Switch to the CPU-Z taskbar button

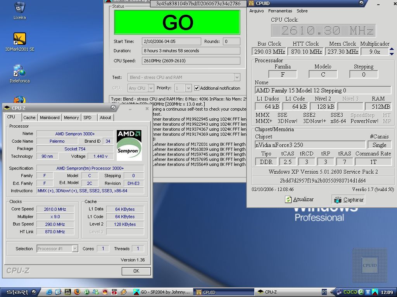pos(286,292)
